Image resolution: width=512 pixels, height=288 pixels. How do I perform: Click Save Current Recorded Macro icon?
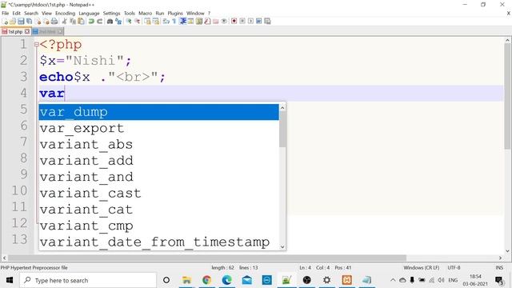pos(267,22)
